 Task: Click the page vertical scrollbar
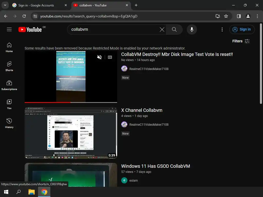(261, 64)
